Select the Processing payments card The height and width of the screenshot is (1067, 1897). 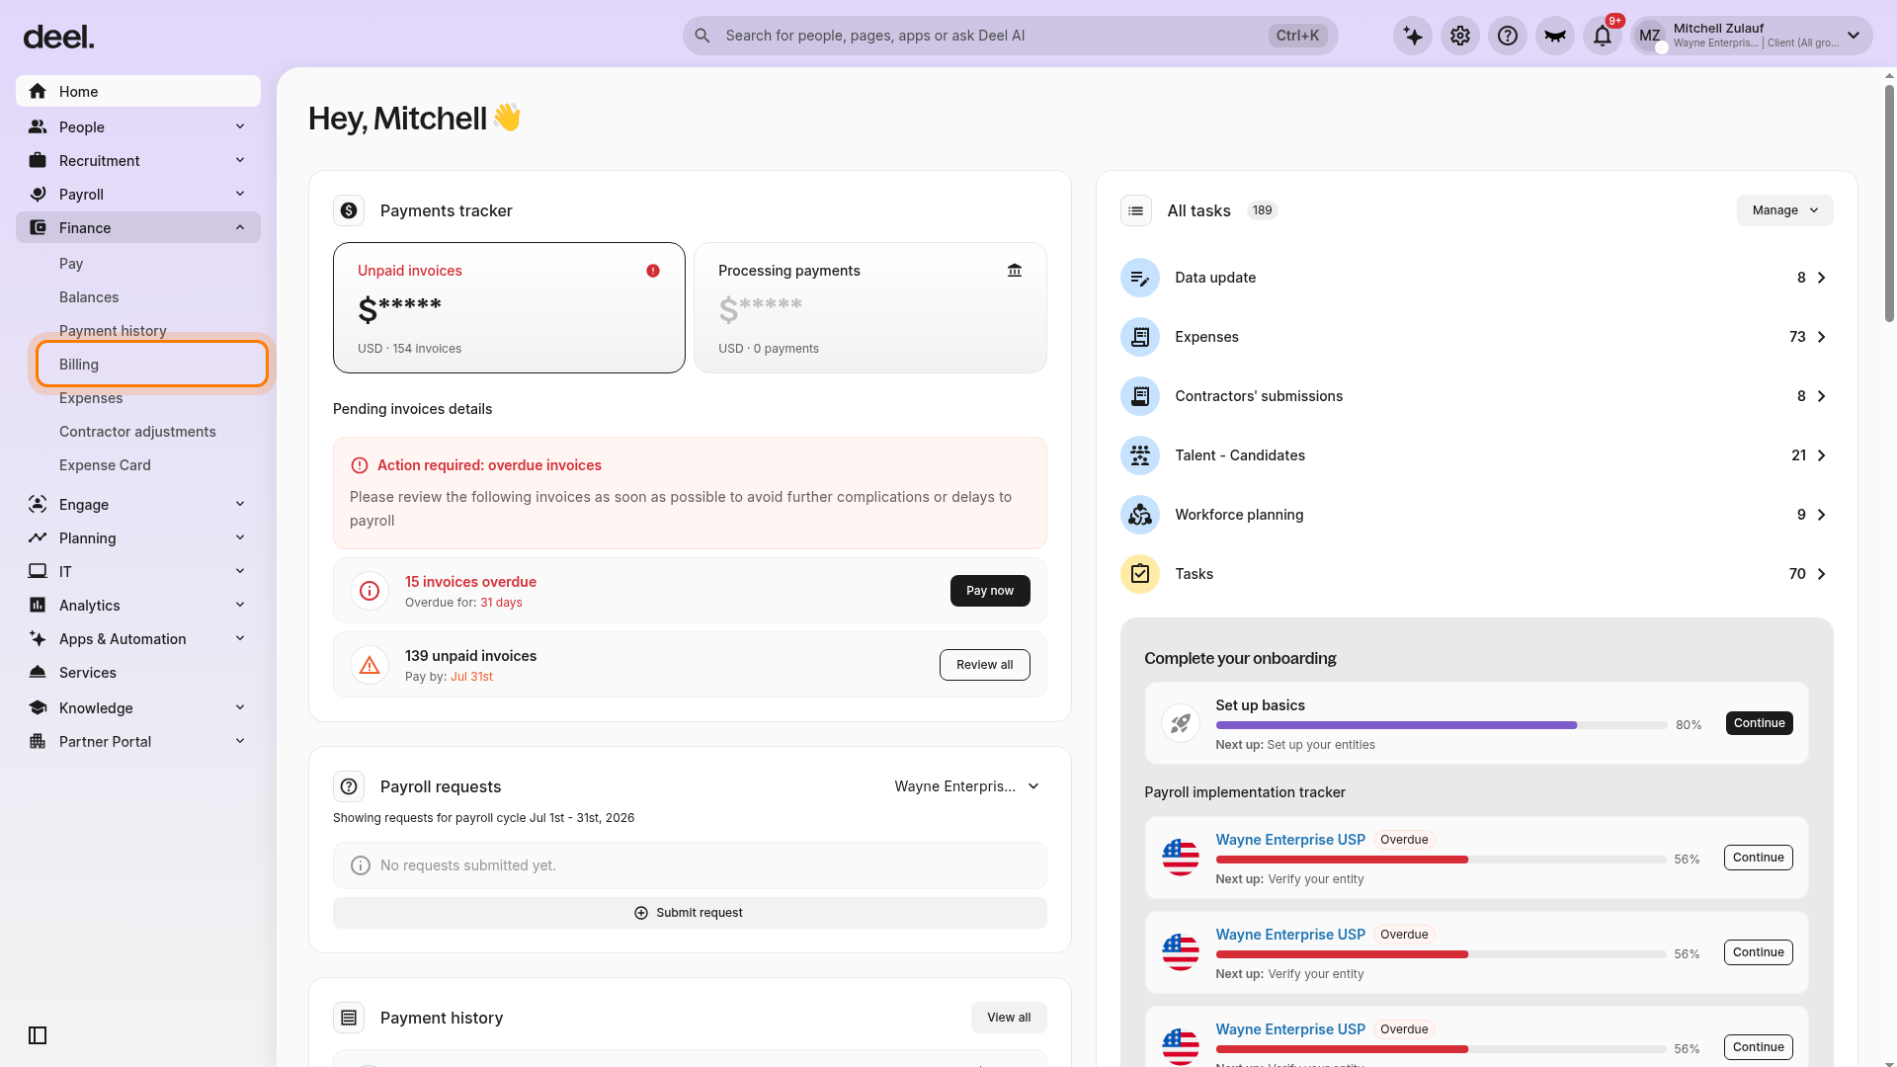tap(870, 307)
